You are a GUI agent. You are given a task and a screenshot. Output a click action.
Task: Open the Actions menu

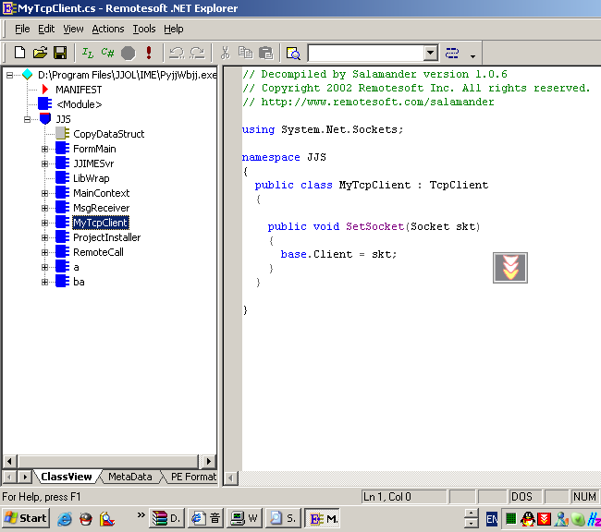click(x=108, y=29)
